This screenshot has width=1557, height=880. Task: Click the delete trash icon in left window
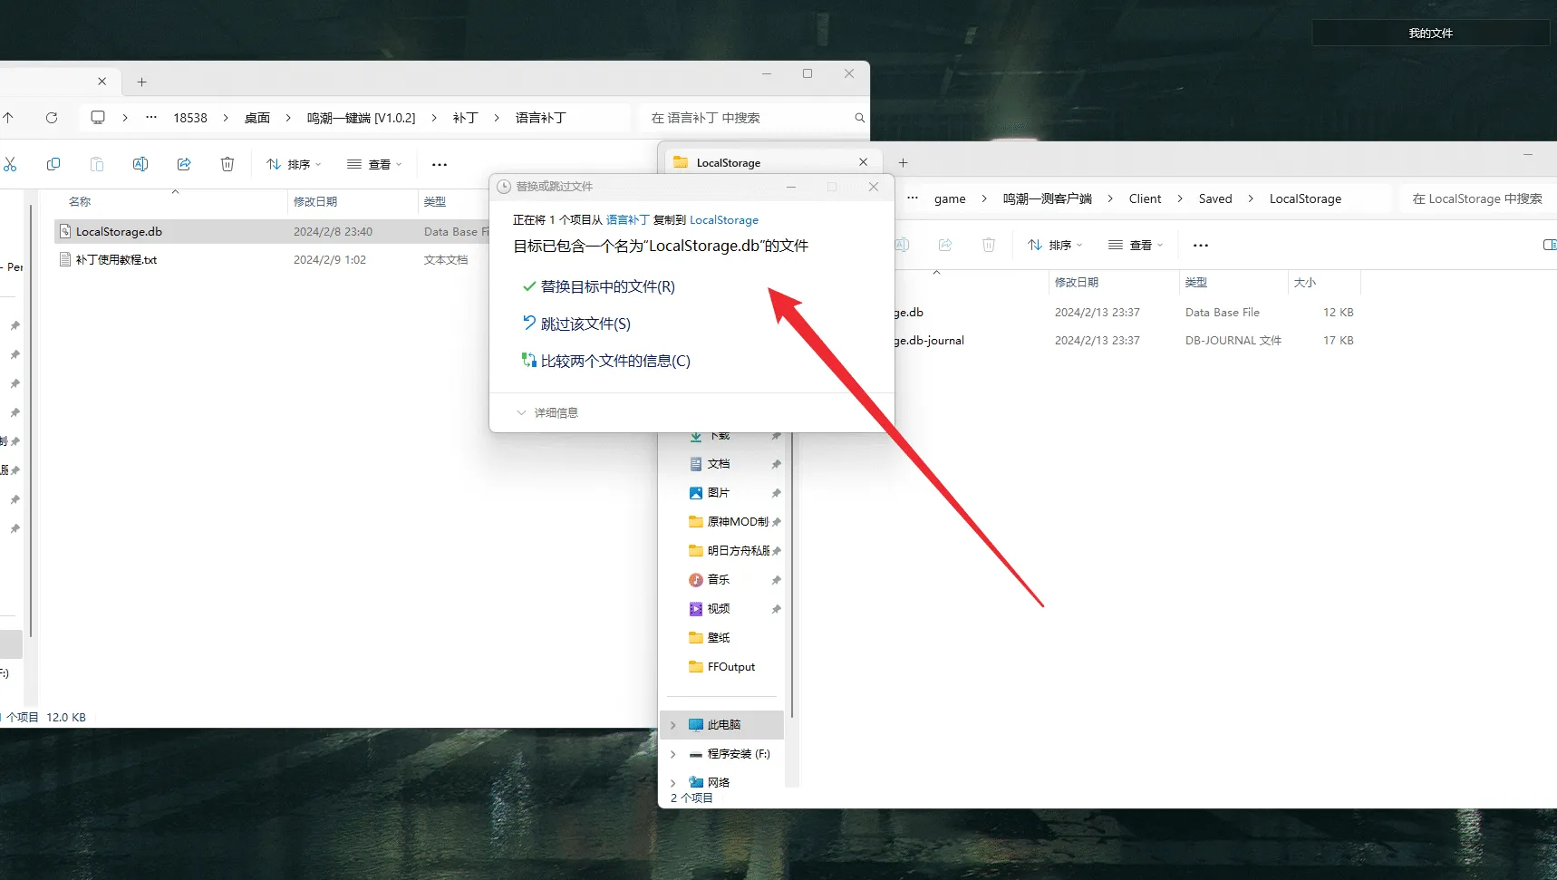(227, 164)
